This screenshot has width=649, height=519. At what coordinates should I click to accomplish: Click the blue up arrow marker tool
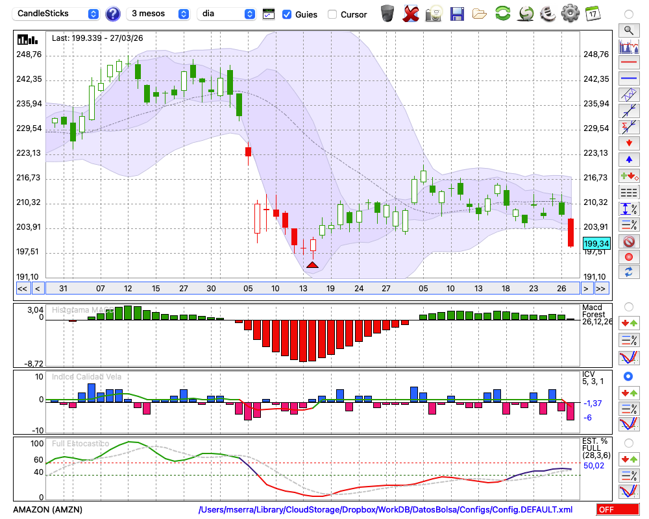click(628, 159)
